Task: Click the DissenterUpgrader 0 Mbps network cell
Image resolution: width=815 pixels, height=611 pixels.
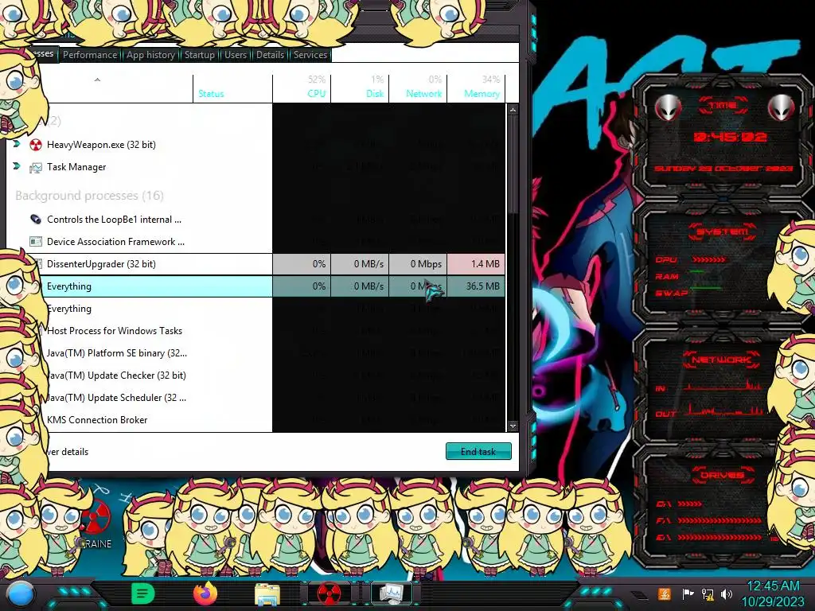Action: [418, 264]
